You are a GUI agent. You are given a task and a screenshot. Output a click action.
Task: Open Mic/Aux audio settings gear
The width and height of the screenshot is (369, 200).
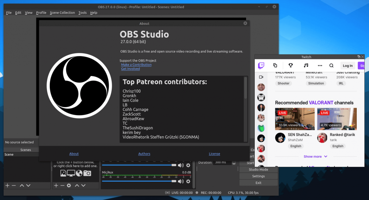click(x=188, y=181)
